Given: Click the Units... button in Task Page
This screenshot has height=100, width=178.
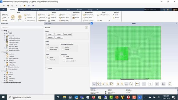Looking at the screenshot, I should [x=59, y=37].
